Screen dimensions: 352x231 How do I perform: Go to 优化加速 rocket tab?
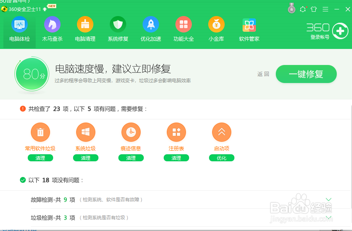pyautogui.click(x=151, y=29)
